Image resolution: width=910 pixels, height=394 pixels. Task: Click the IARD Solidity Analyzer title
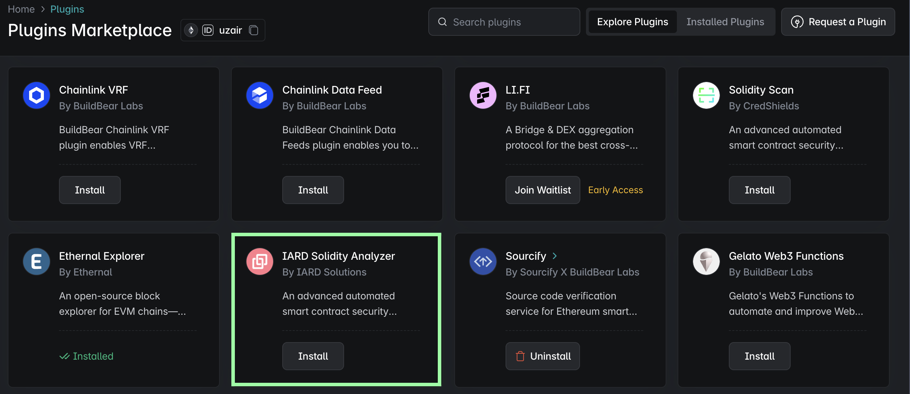pos(338,256)
